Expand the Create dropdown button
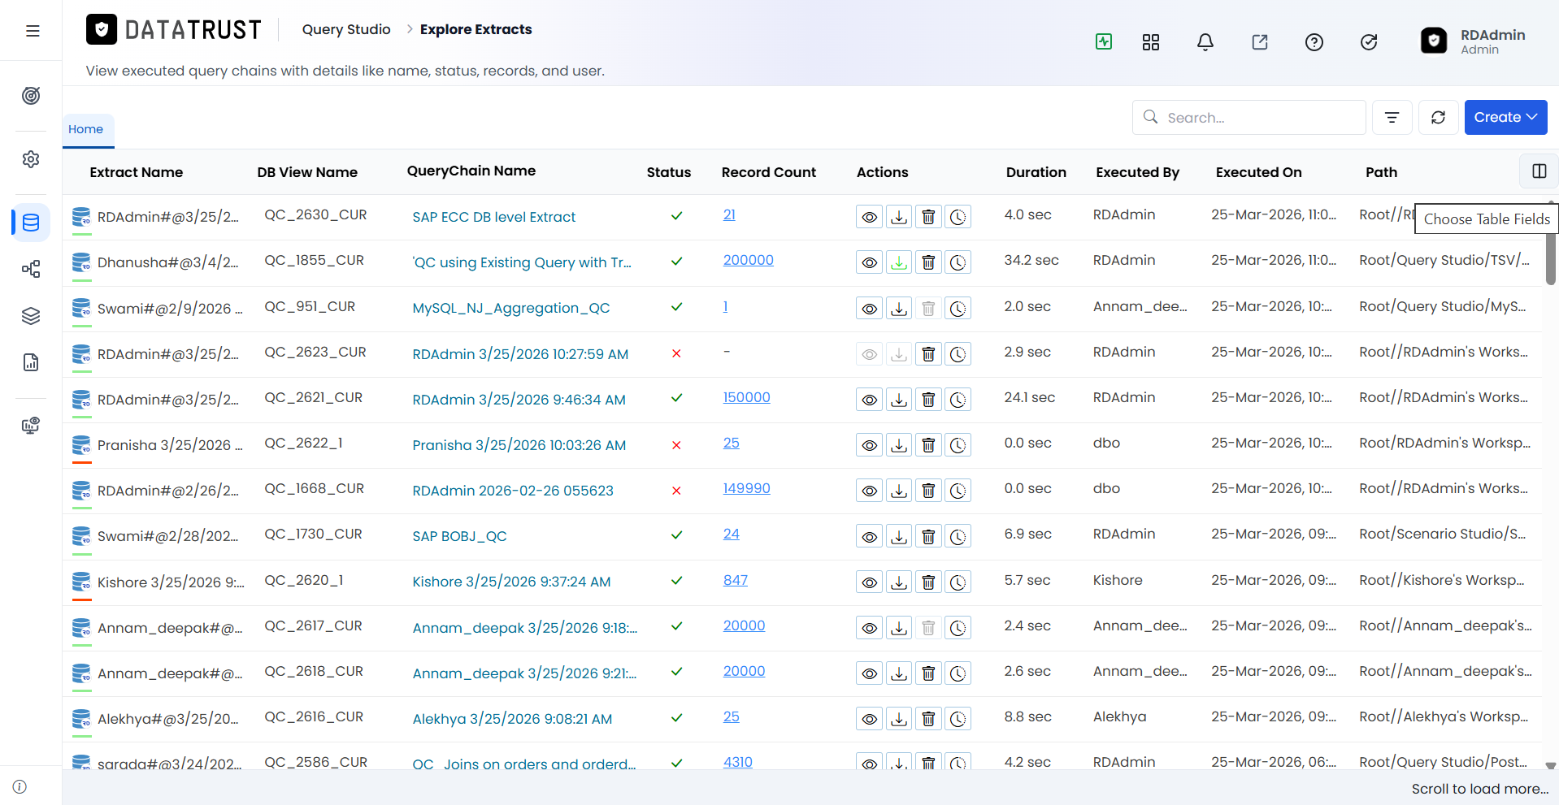Screen dimensions: 1559x805 tap(1505, 118)
